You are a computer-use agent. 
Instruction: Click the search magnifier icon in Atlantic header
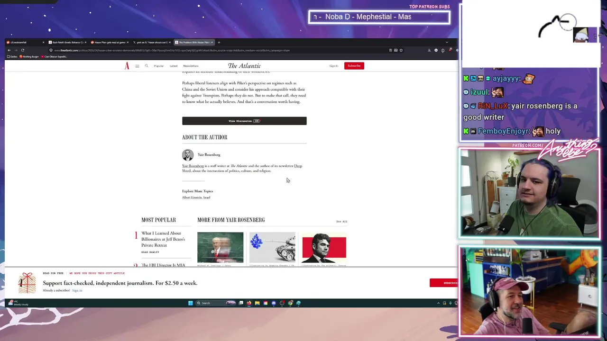tap(147, 66)
